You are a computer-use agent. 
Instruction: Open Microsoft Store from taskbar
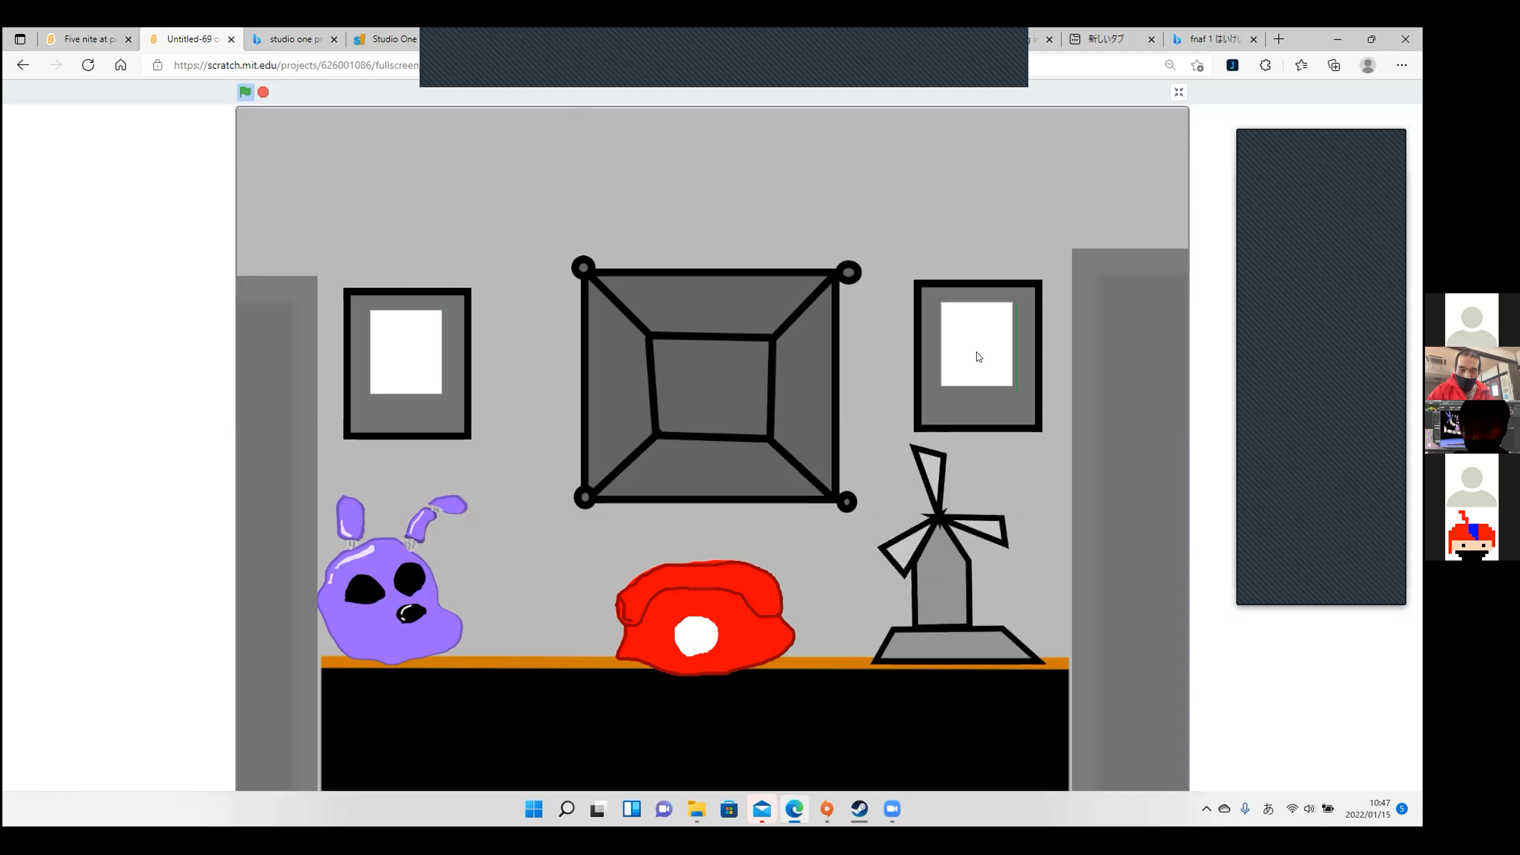729,809
